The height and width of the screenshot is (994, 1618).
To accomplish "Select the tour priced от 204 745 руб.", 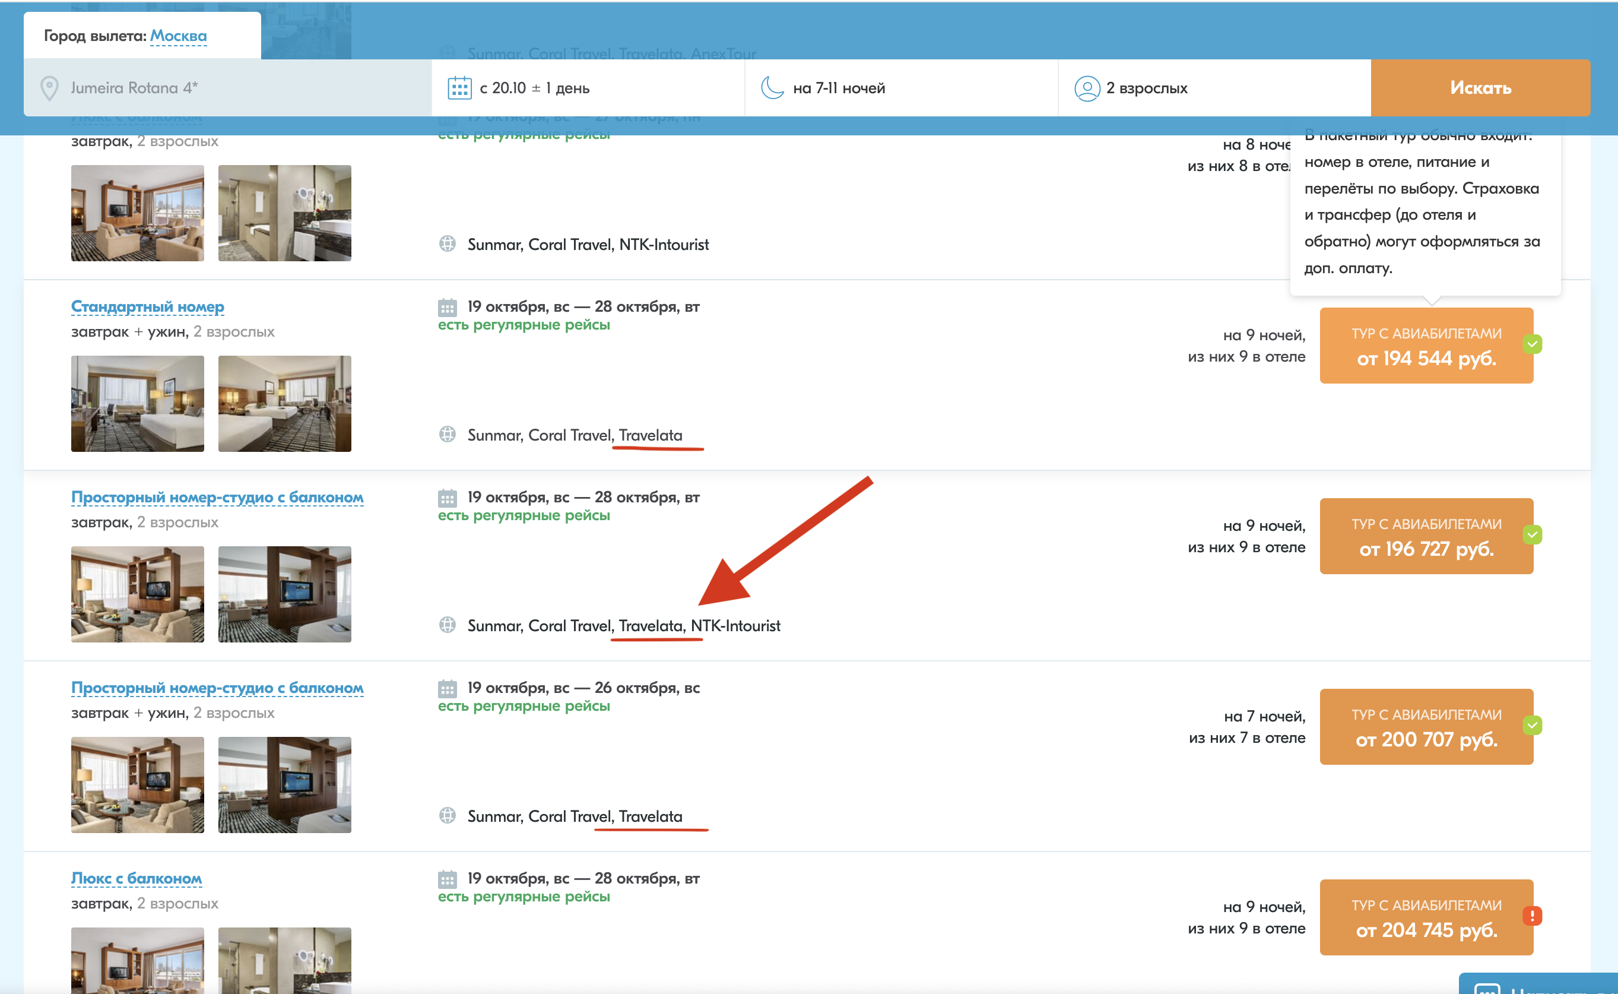I will tap(1426, 918).
